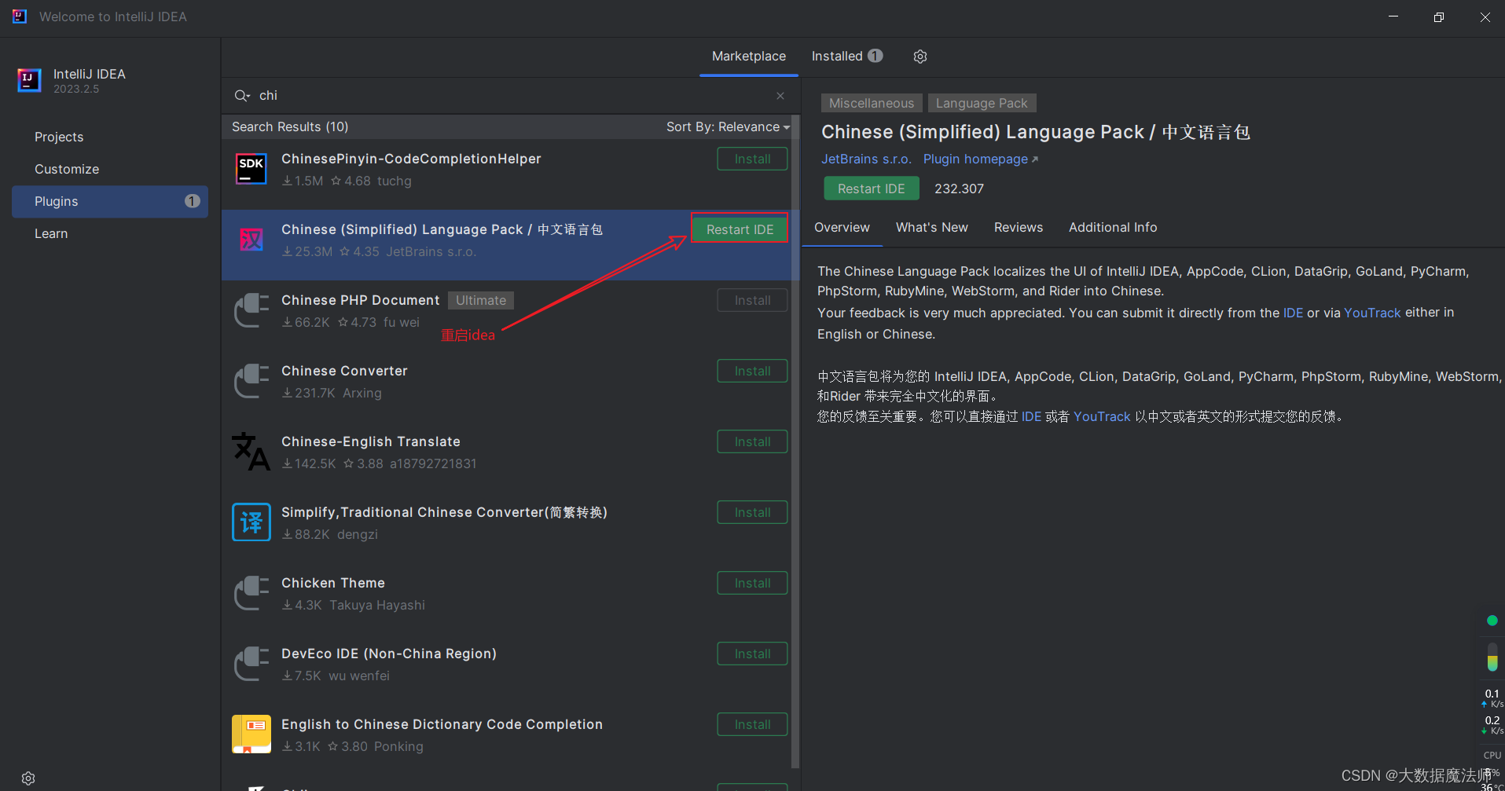
Task: Click the IntelliJ icon in the title bar
Action: click(20, 16)
